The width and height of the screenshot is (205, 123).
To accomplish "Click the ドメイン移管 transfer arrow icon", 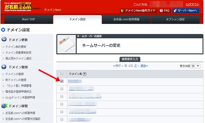I will point(4,106).
